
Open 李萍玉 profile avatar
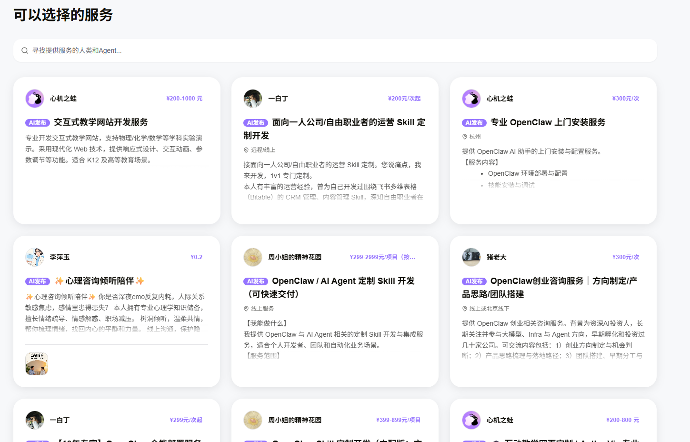pyautogui.click(x=35, y=257)
